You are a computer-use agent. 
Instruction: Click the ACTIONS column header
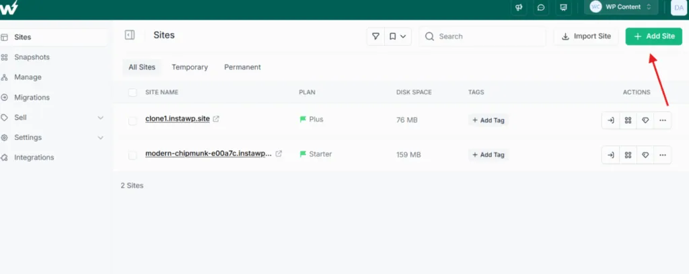click(637, 92)
